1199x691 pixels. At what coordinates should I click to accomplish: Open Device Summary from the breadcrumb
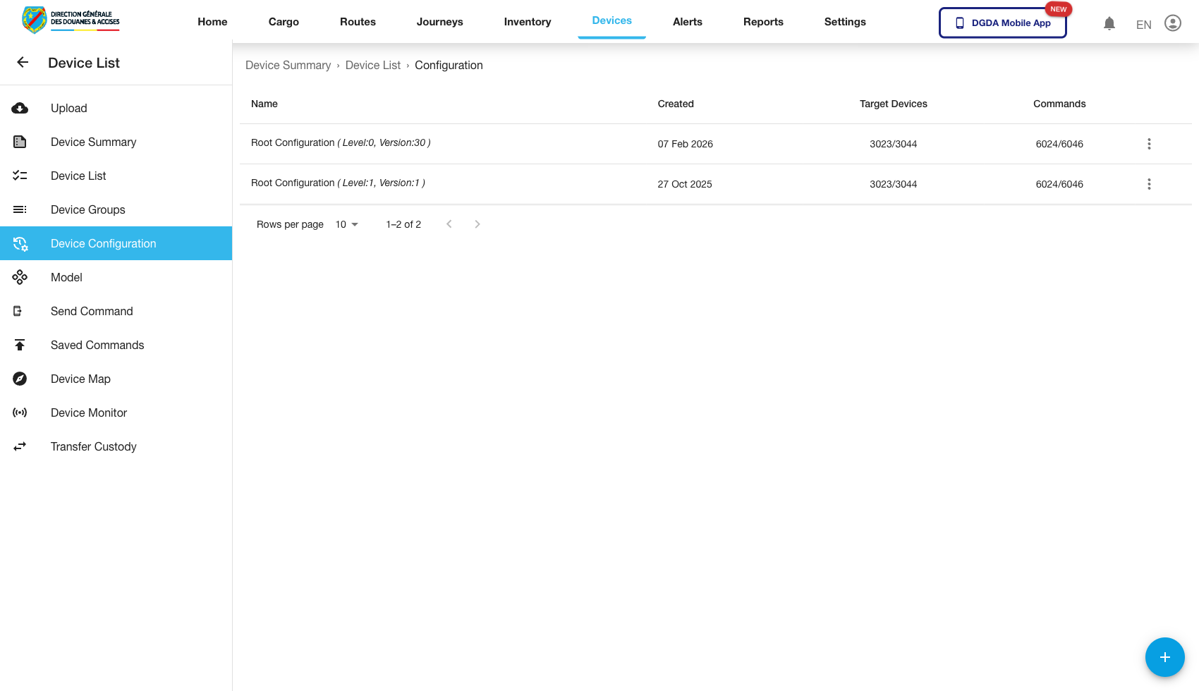point(288,65)
